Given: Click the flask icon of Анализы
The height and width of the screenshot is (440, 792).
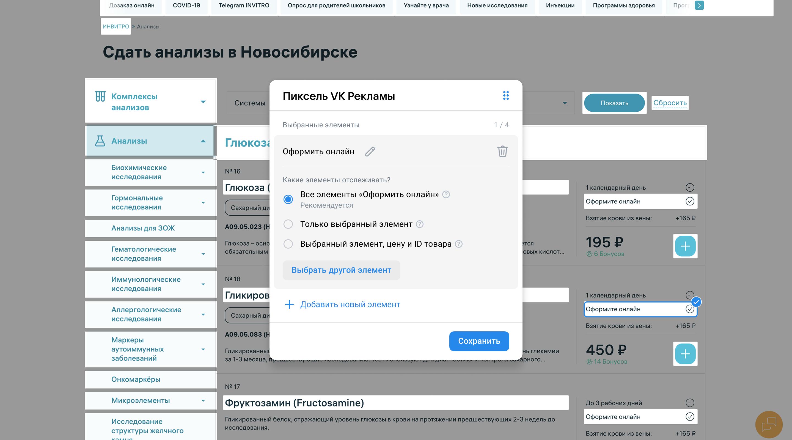Looking at the screenshot, I should tap(100, 141).
